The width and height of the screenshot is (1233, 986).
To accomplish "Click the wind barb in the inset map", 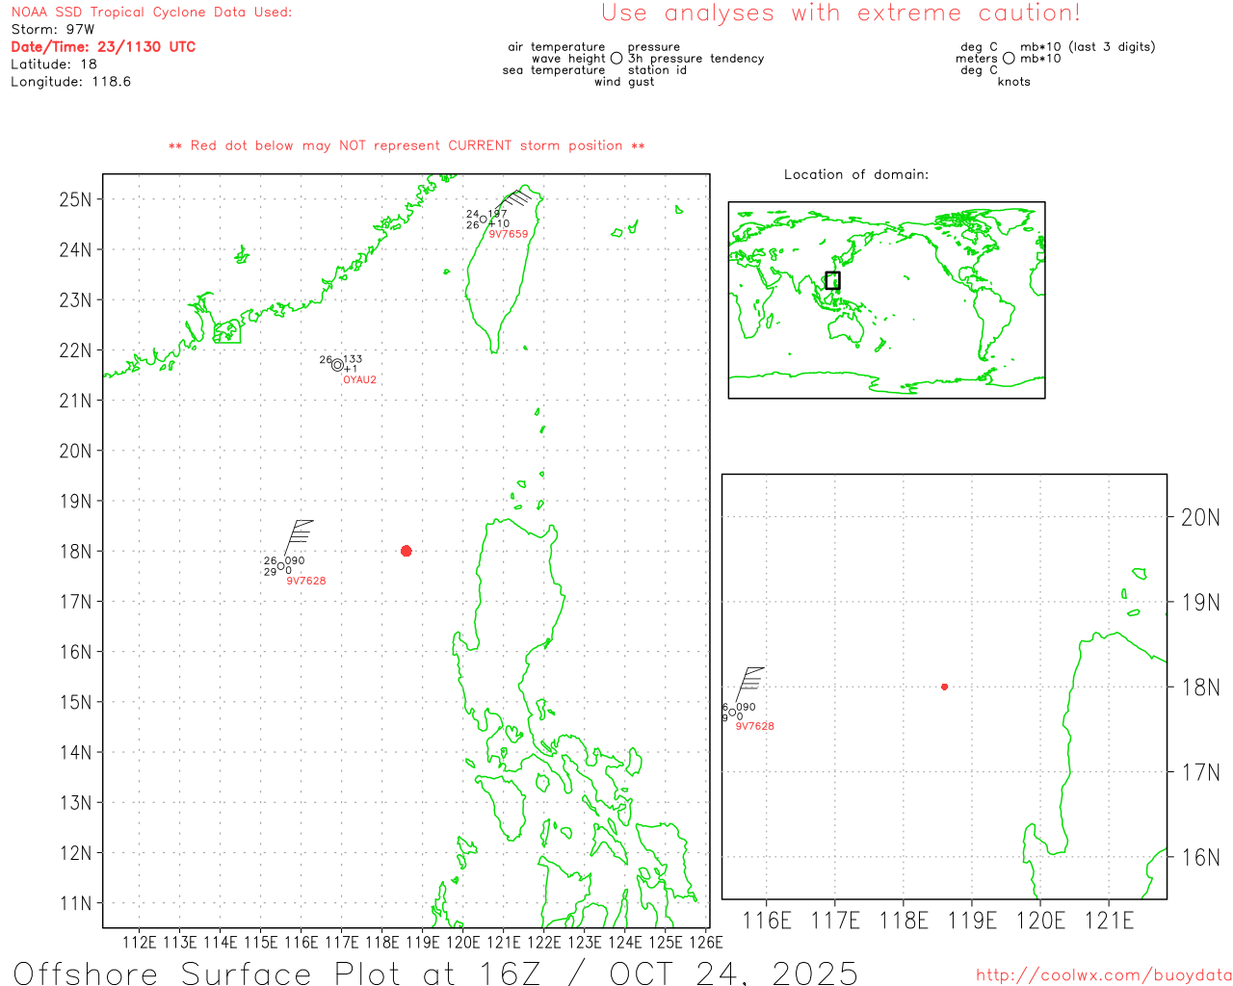I will [x=748, y=684].
